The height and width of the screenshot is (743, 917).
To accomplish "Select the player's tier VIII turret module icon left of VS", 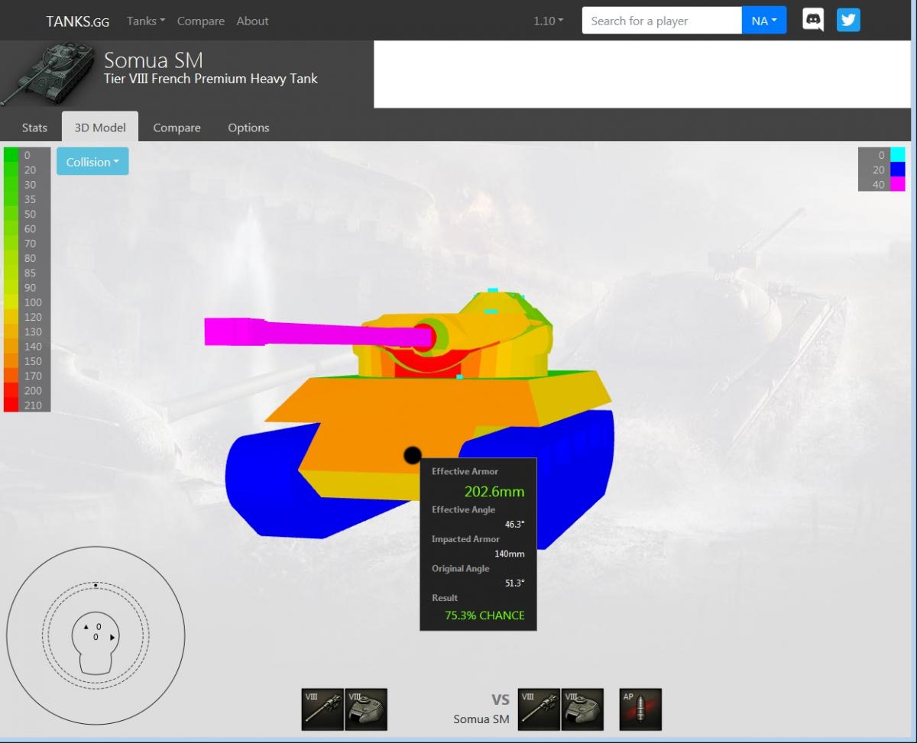I will pyautogui.click(x=366, y=709).
